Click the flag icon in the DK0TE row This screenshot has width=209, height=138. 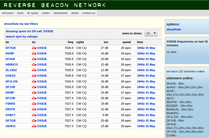coord(34,109)
